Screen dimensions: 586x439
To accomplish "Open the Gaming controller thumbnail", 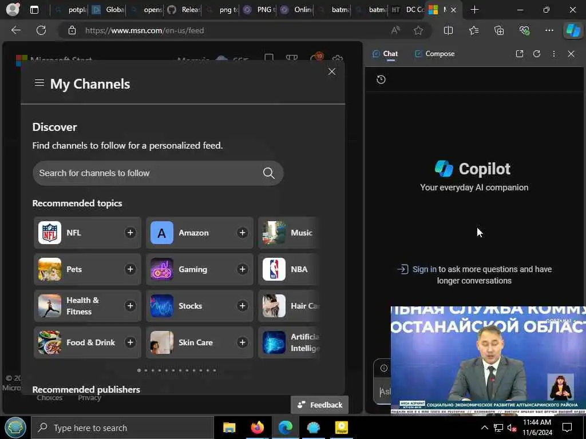I will (162, 270).
